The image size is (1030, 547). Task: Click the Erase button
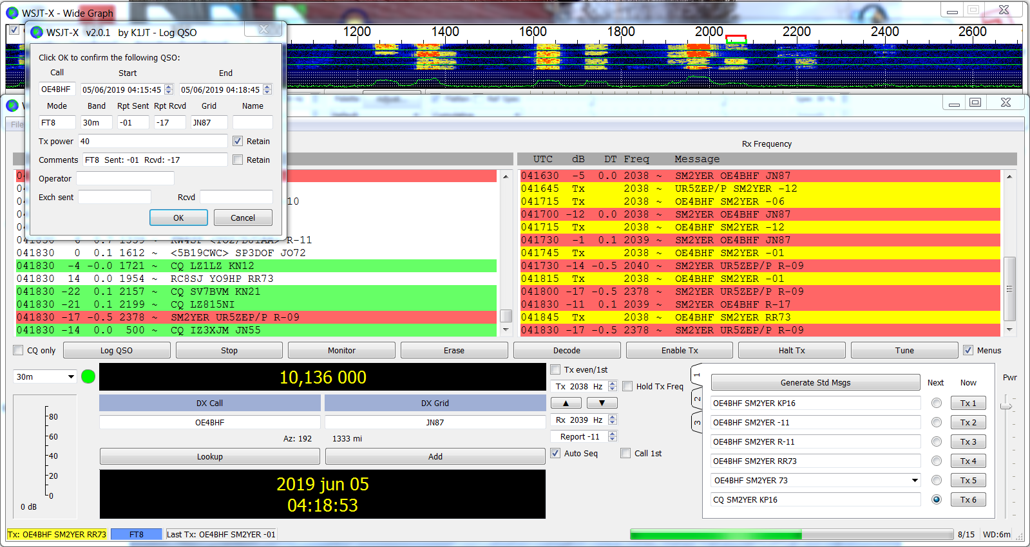coord(454,350)
